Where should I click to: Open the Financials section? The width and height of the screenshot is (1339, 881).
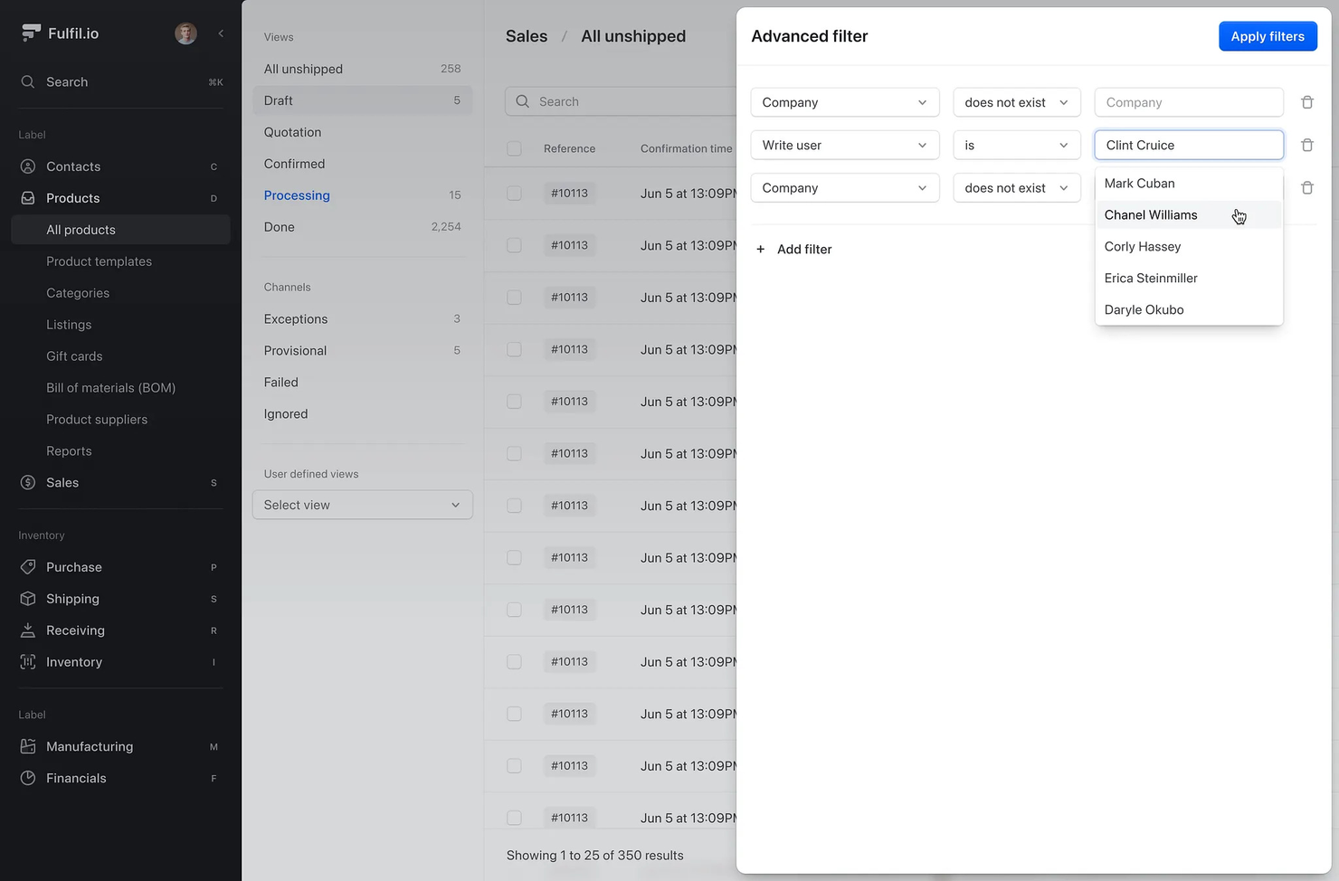(x=76, y=778)
